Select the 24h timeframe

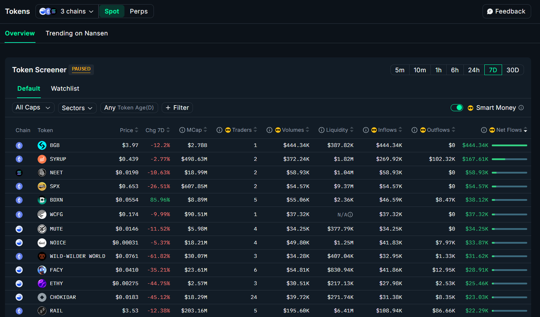pos(474,70)
